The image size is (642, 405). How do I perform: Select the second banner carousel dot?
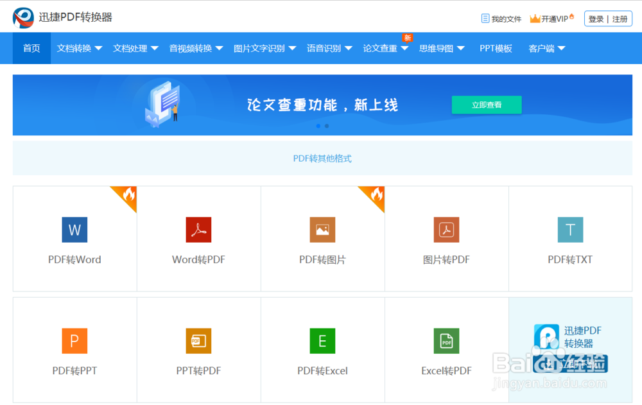coord(327,126)
